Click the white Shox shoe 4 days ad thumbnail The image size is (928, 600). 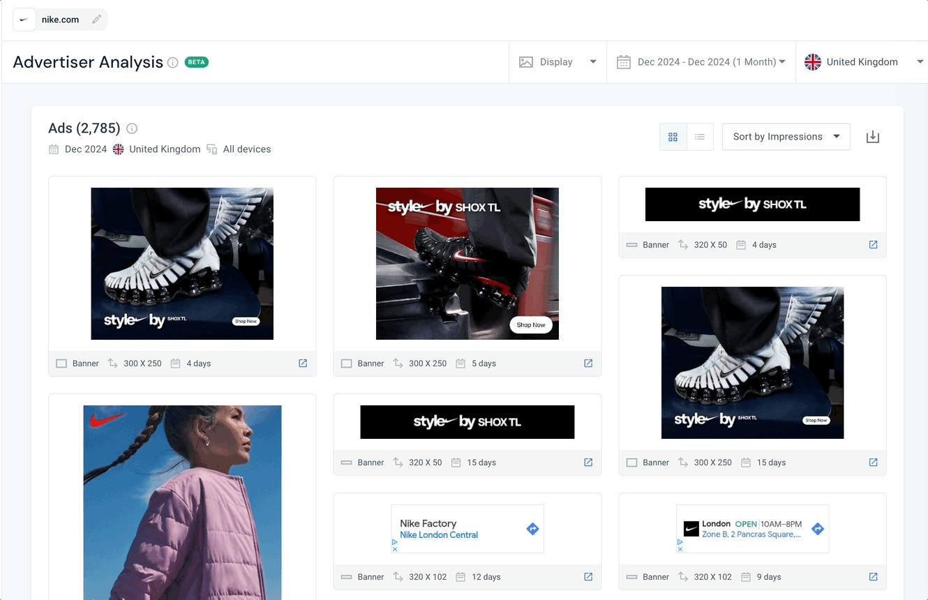coord(182,264)
